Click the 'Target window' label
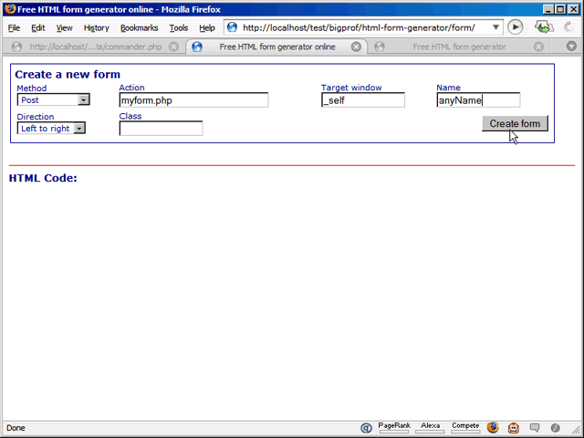This screenshot has height=438, width=584. (x=351, y=88)
